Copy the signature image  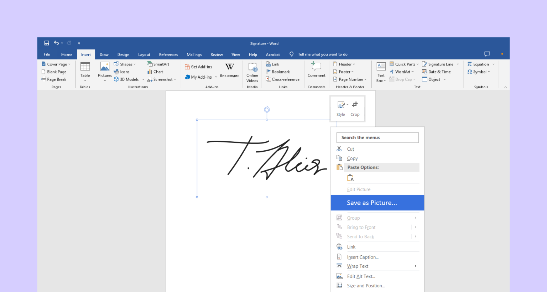click(x=352, y=158)
